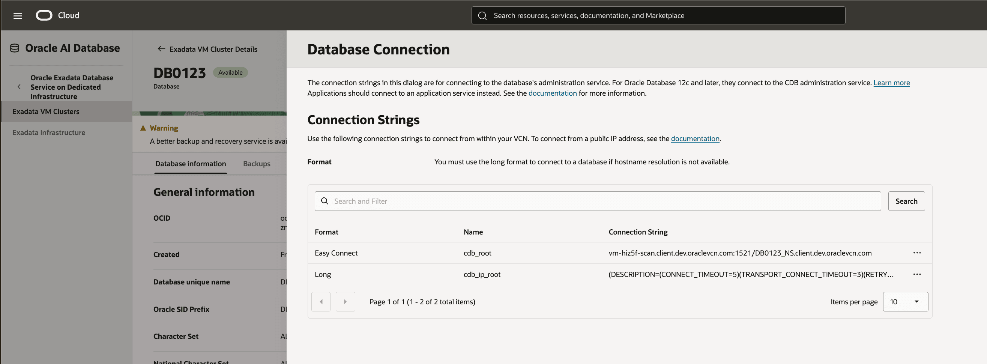Click the Connection String column header

pyautogui.click(x=638, y=232)
